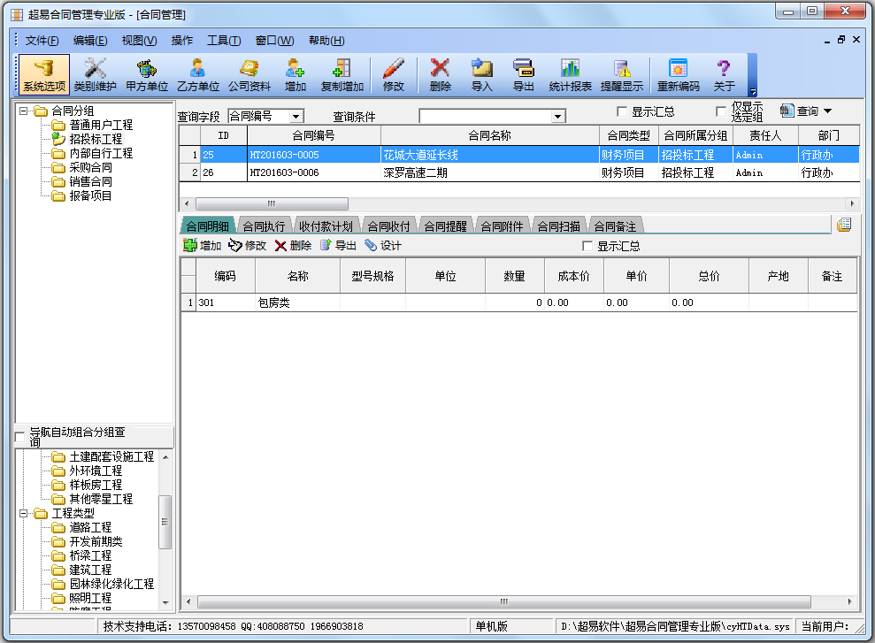875x643 pixels.
Task: Click the 查询 search button
Action: (x=800, y=111)
